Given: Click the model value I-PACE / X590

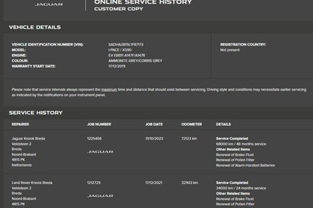Looking at the screenshot, I should coord(120,50).
